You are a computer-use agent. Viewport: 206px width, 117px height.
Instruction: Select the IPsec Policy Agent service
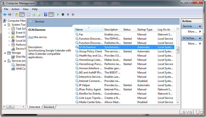[x=124, y=89]
